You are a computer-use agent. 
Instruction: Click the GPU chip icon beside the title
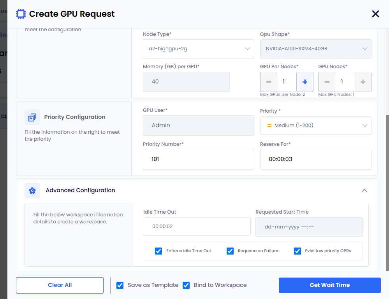(21, 14)
